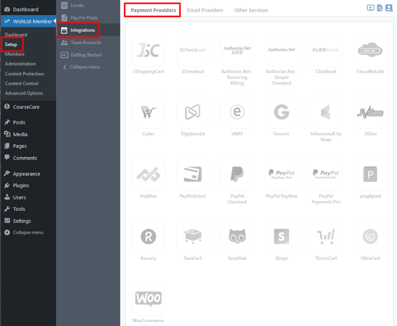This screenshot has height=326, width=397.
Task: Select the ThriveCart provider icon
Action: click(x=326, y=237)
